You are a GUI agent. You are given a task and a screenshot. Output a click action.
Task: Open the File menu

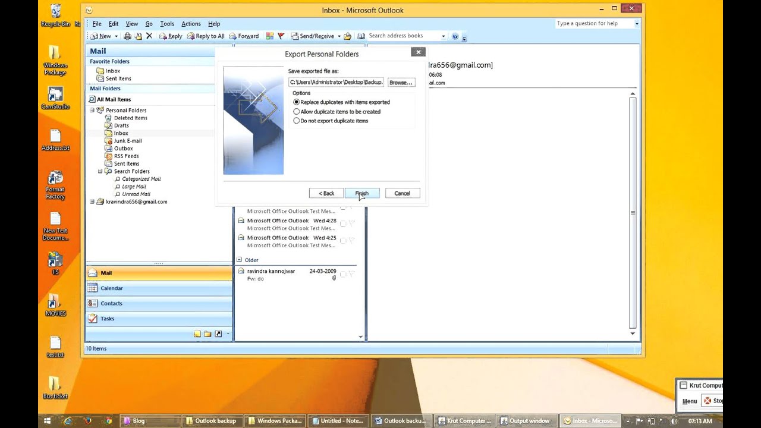[x=97, y=24]
